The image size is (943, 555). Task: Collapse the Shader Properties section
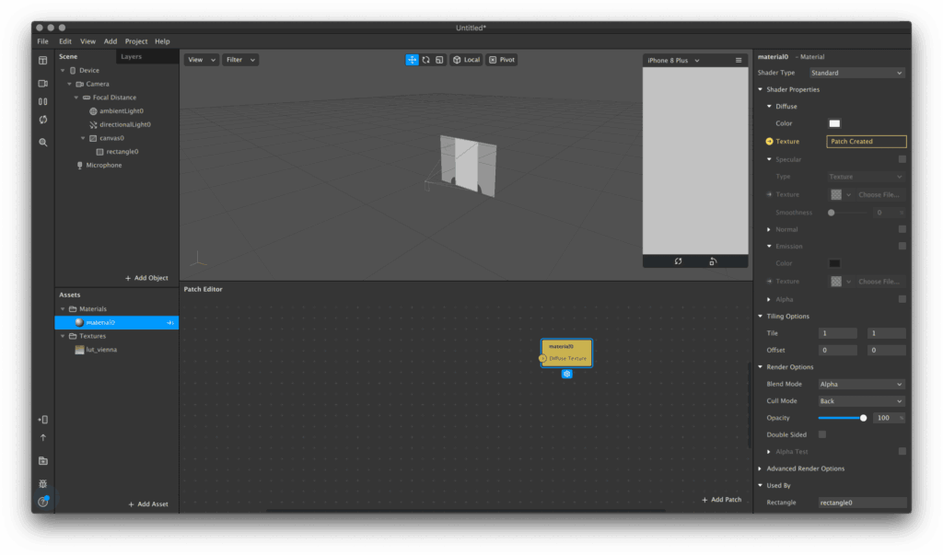coord(760,89)
